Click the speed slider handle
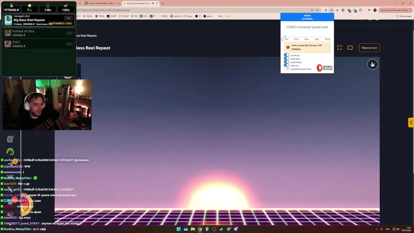The height and width of the screenshot is (233, 414). click(285, 38)
